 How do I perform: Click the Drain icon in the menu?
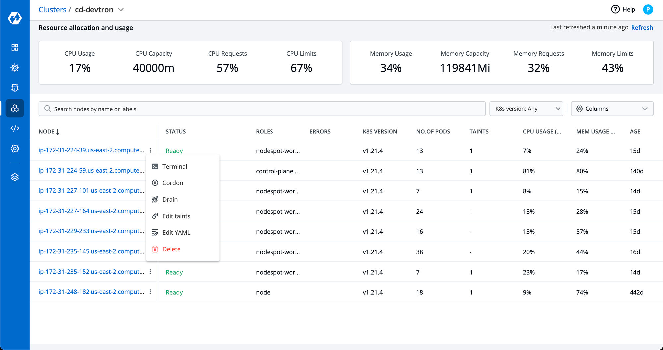(x=155, y=199)
